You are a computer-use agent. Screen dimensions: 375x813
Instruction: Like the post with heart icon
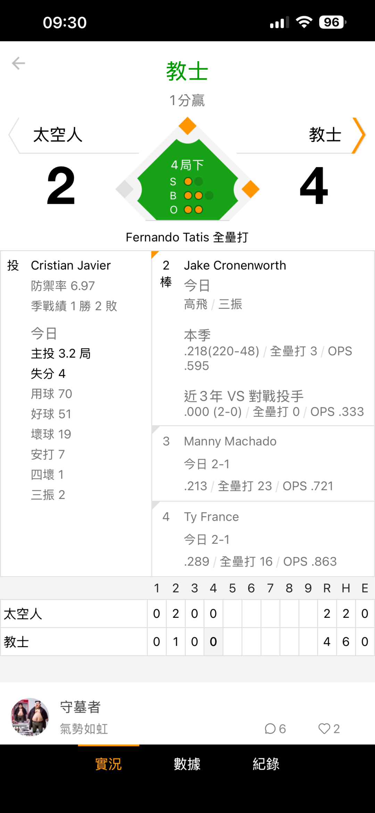pos(324,728)
